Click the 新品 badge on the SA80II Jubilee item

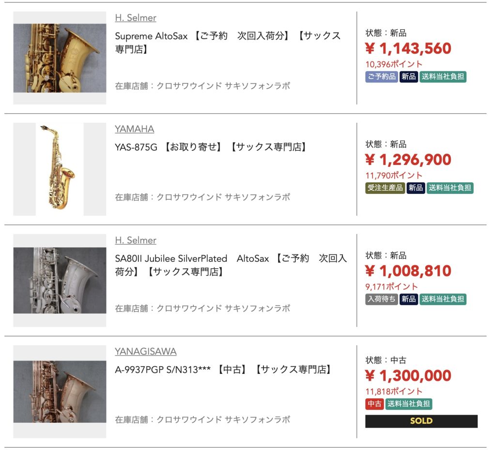click(408, 299)
